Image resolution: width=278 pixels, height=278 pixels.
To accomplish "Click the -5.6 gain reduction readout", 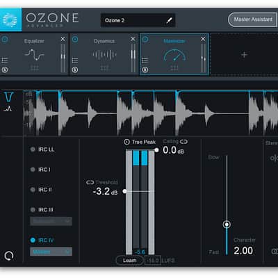I will 140,252.
